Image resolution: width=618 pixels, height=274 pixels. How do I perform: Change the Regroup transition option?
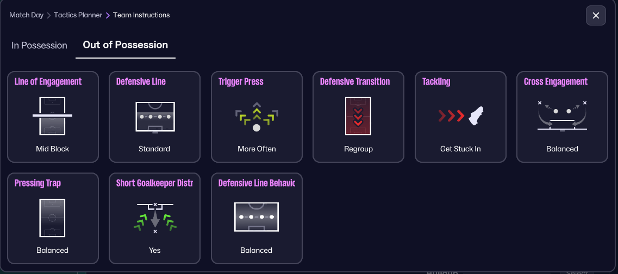point(358,149)
